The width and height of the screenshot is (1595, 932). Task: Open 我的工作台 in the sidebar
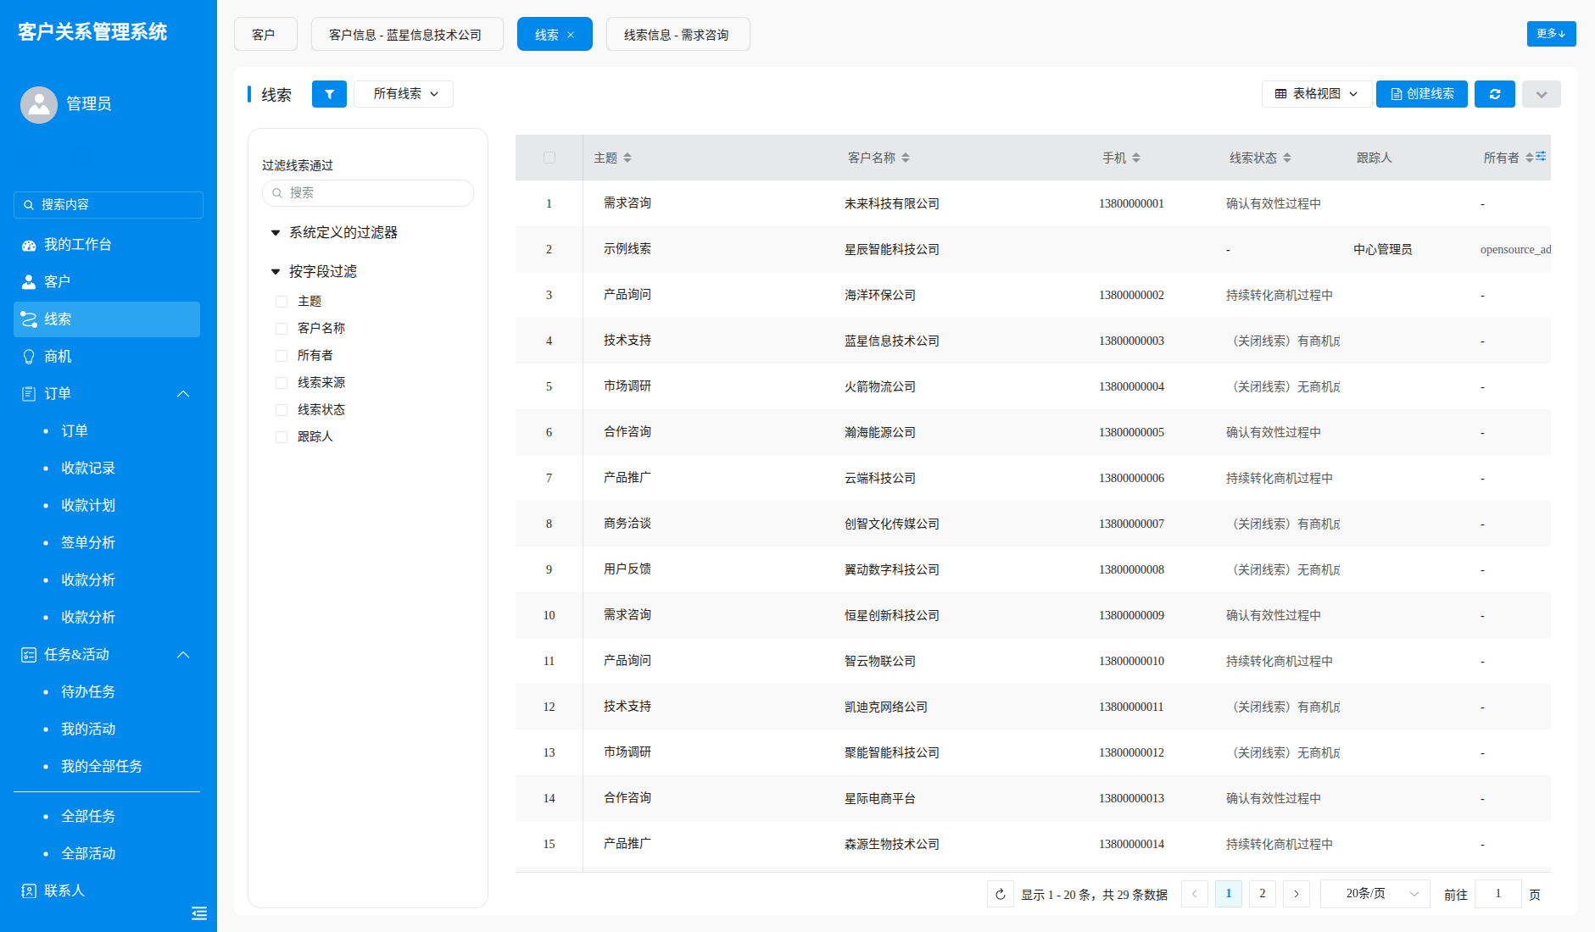pyautogui.click(x=107, y=245)
